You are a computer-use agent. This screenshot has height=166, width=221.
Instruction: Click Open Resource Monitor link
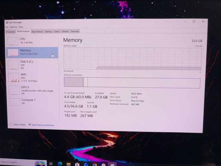pos(41,125)
